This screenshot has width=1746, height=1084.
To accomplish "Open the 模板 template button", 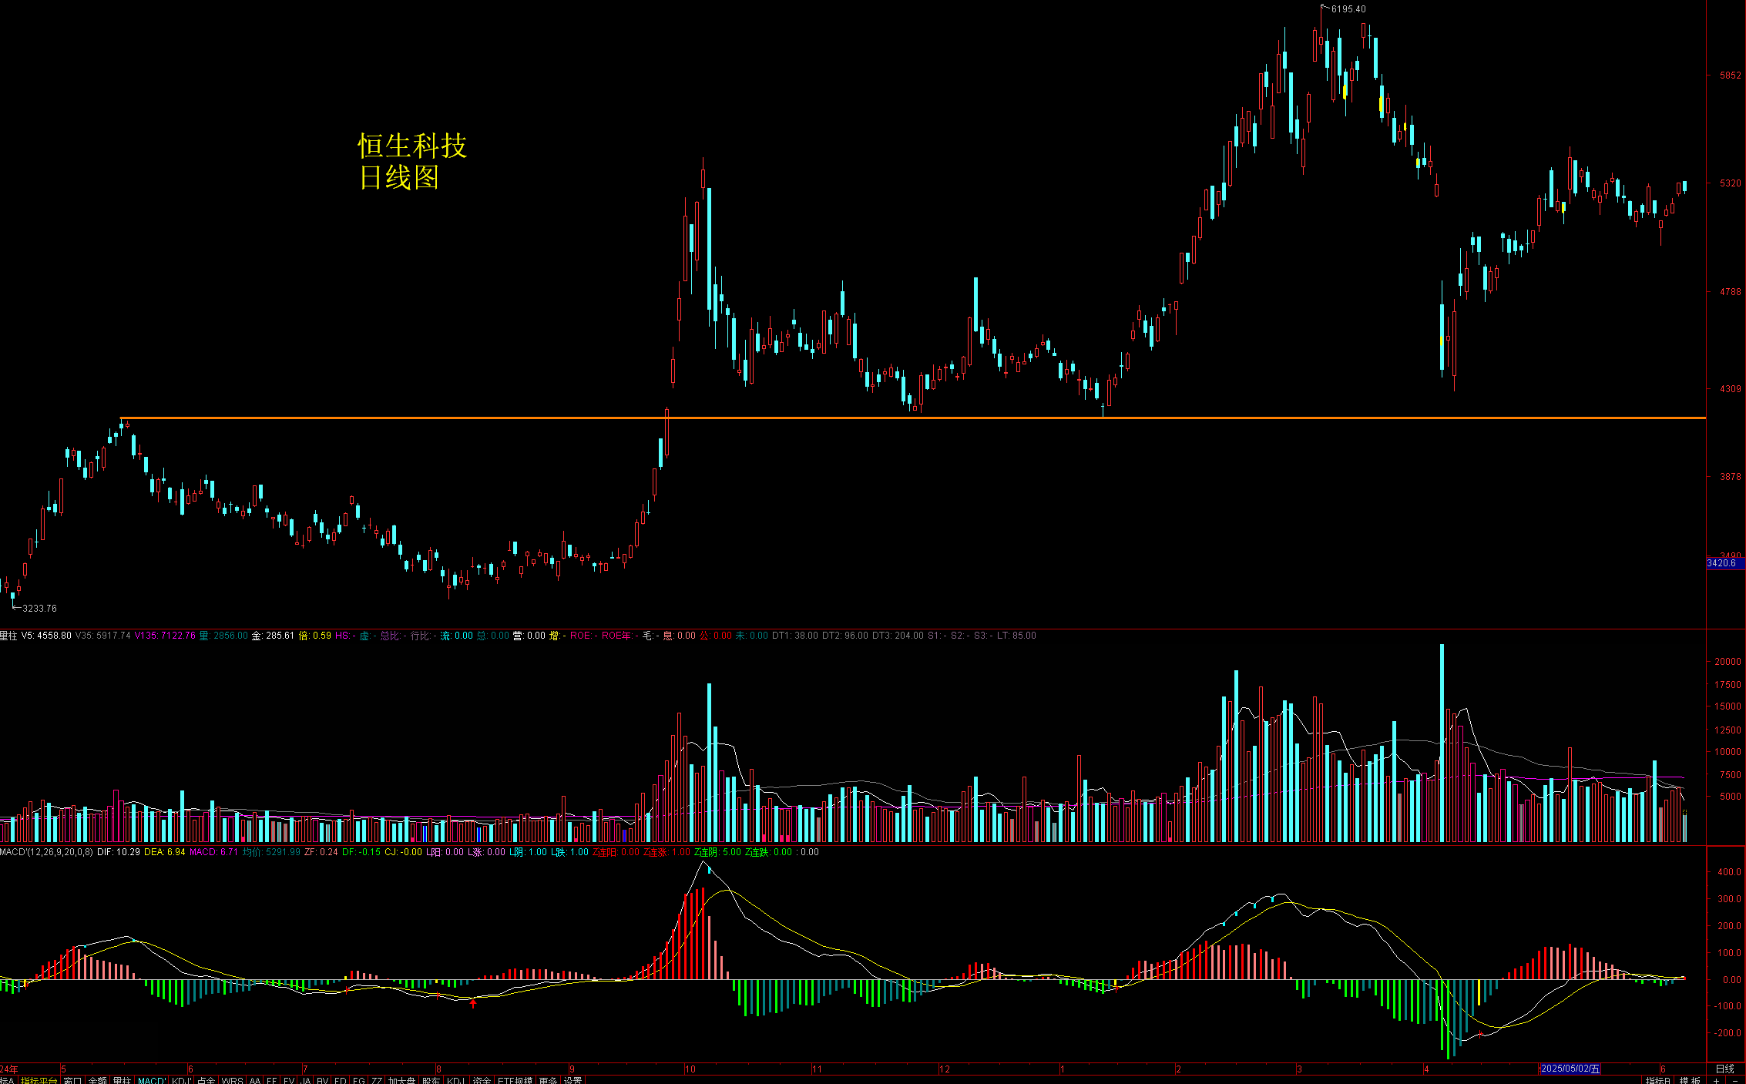I will [x=1689, y=1080].
